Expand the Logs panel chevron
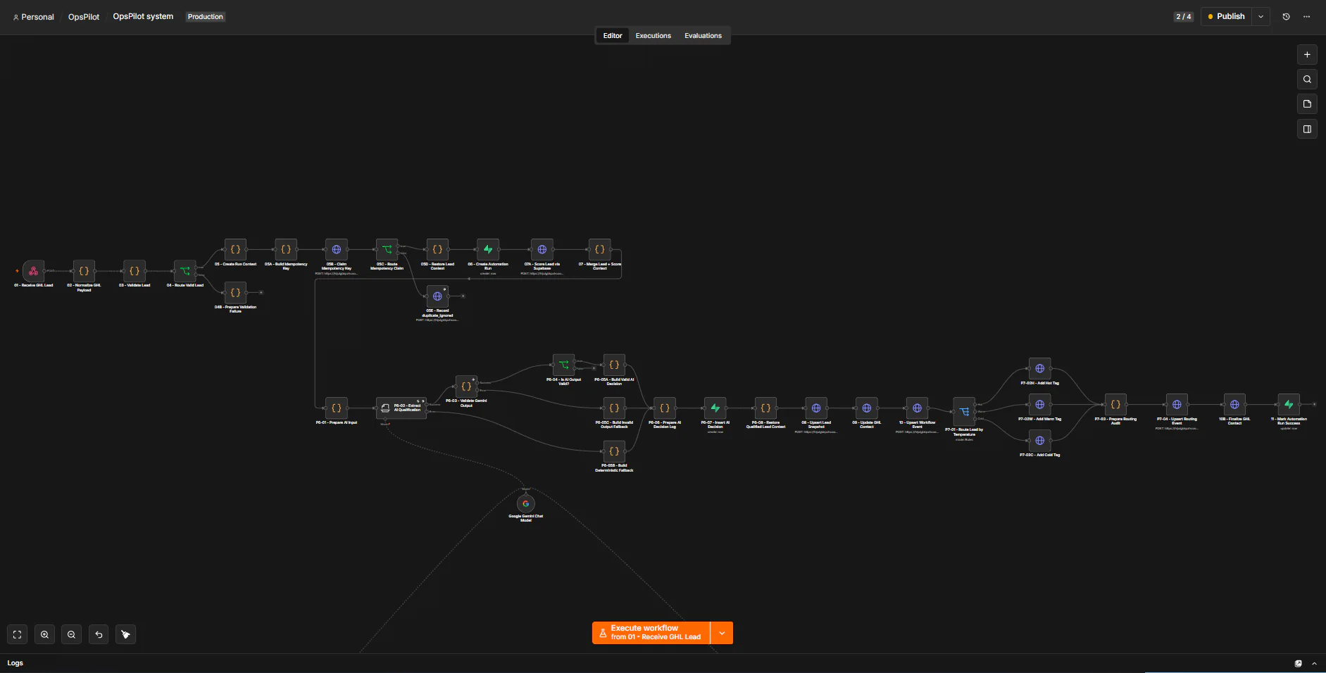Screen dimensions: 1326x673 1314,663
